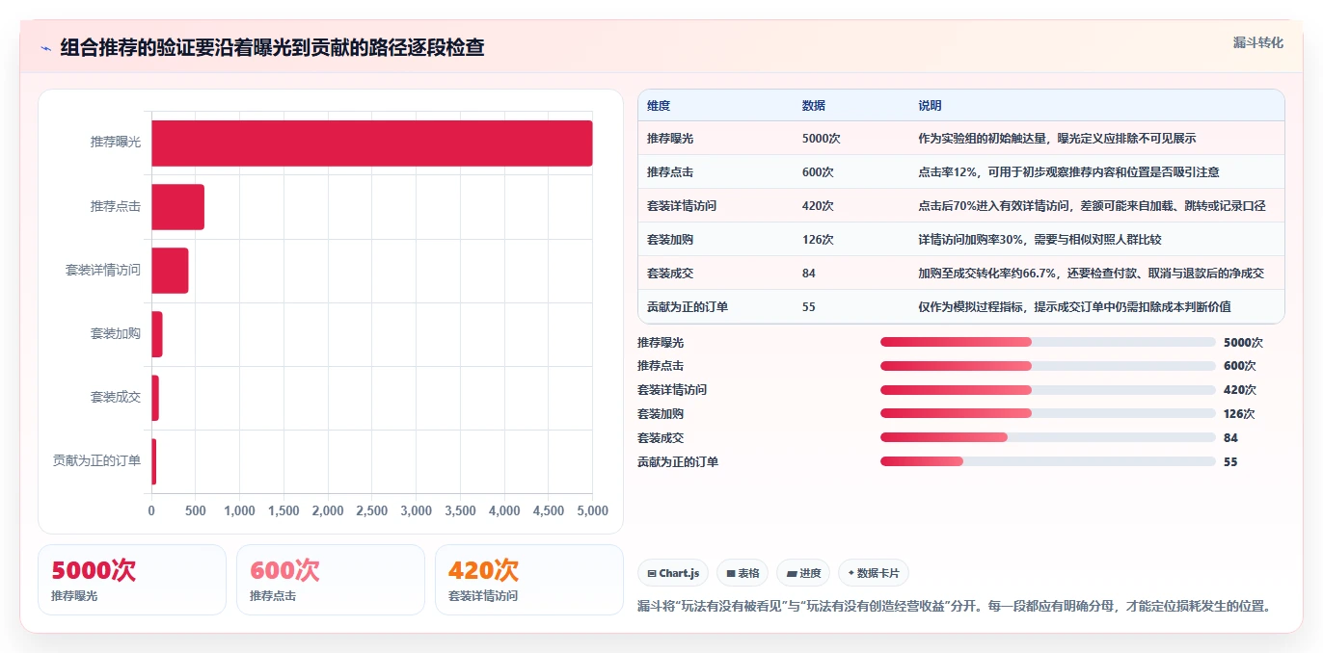Click the 贡献为正的订单 y-axis label
This screenshot has height=653, width=1323.
pyautogui.click(x=96, y=461)
